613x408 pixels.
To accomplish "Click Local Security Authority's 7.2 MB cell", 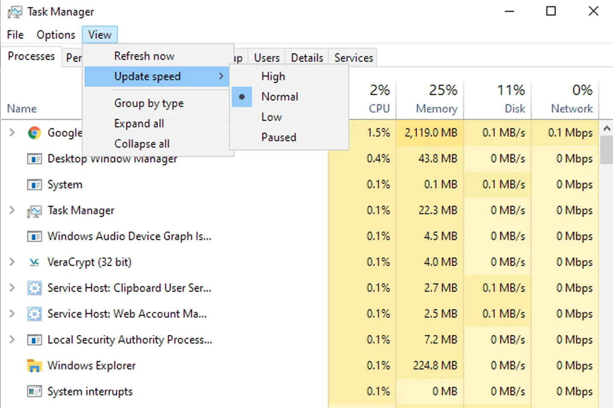I will [x=441, y=340].
